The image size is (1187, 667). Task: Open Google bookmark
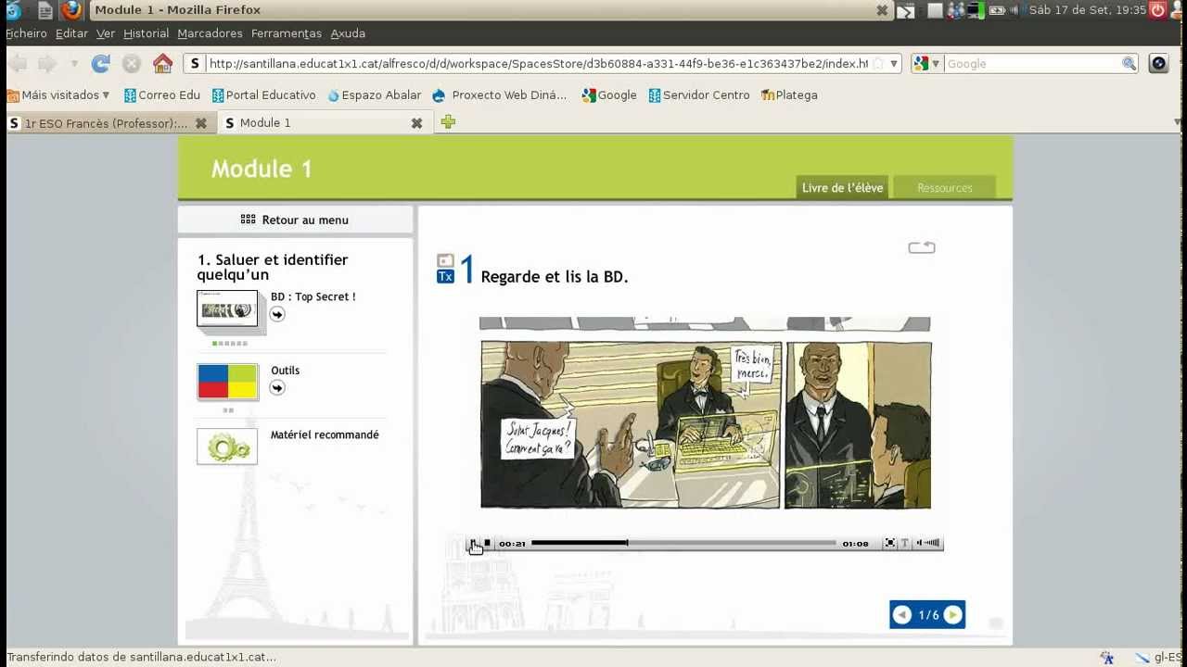(x=609, y=94)
